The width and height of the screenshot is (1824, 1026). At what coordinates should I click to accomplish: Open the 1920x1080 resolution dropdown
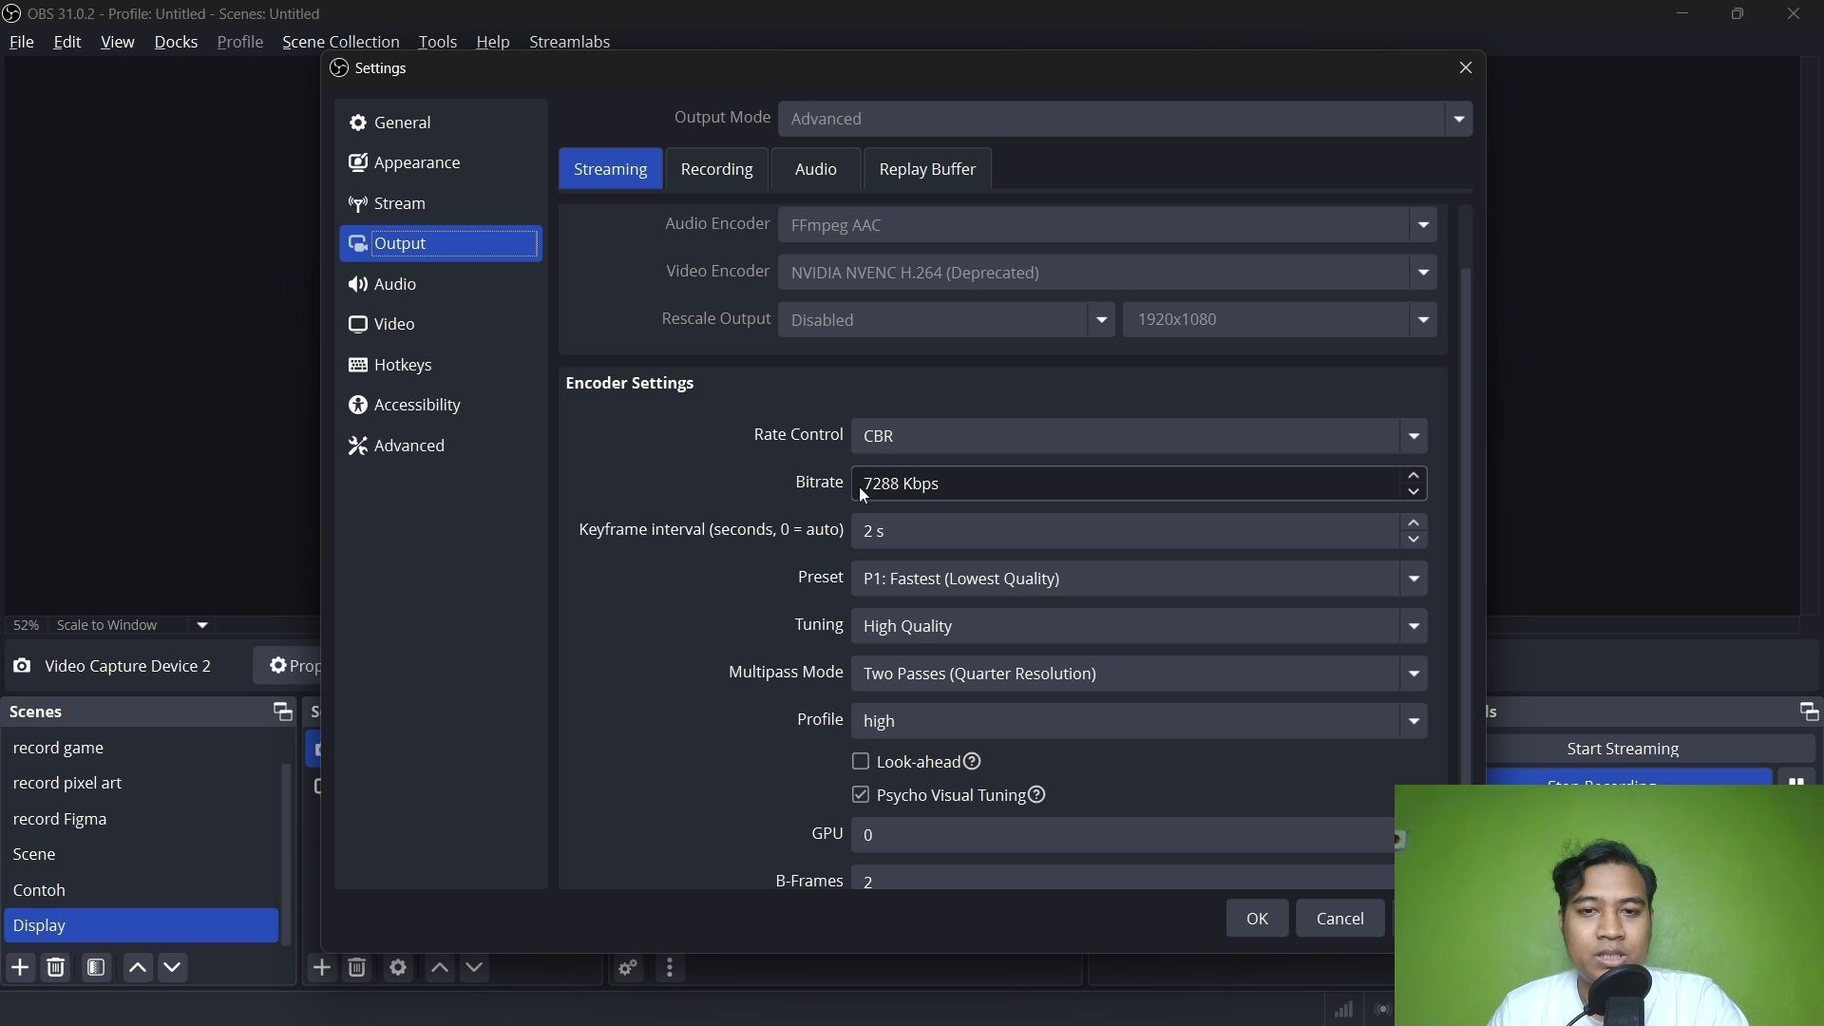coord(1281,321)
